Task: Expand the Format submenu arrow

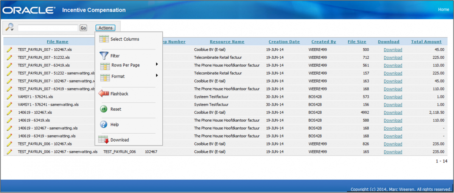Action: click(157, 76)
